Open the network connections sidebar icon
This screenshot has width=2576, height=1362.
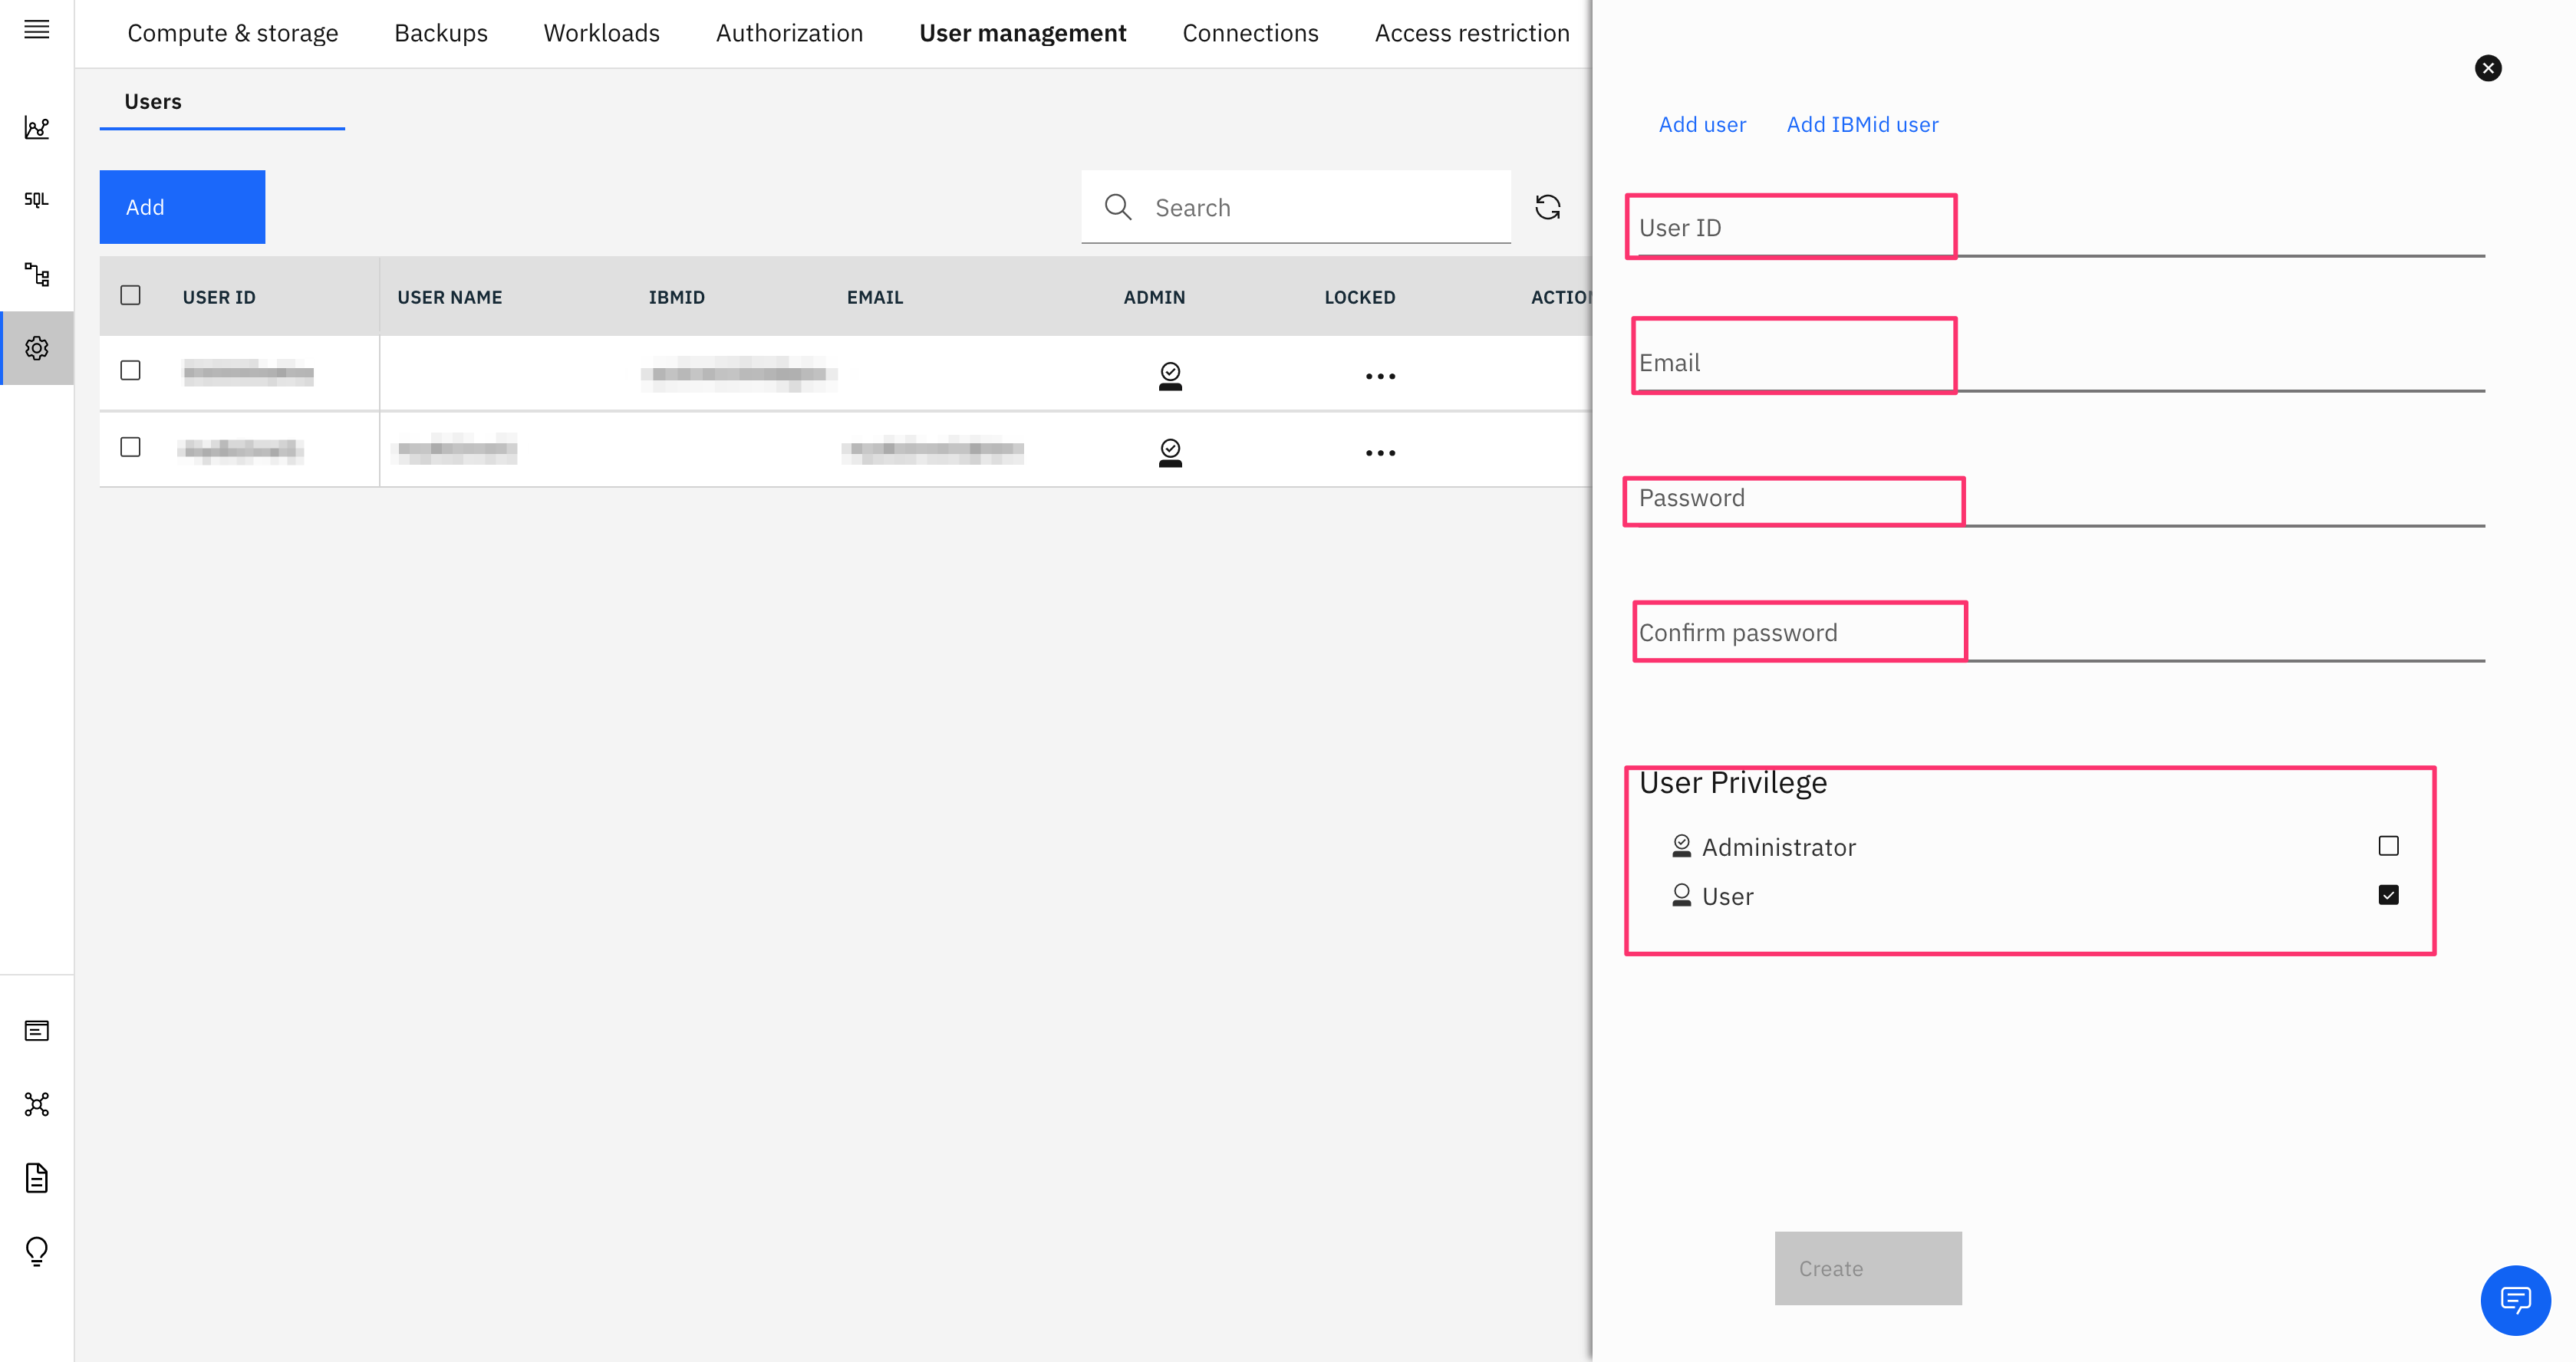pyautogui.click(x=37, y=1104)
